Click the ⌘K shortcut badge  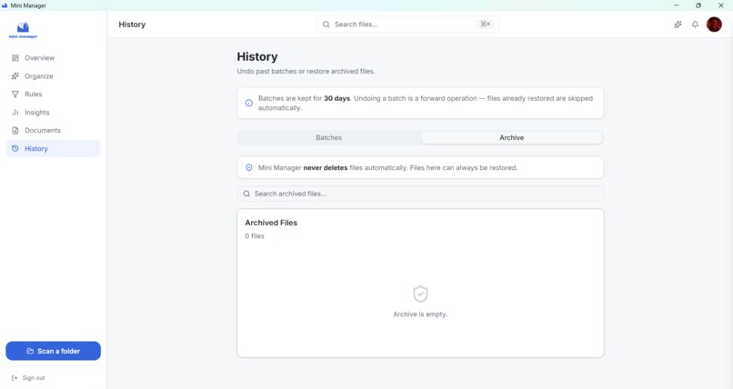click(486, 25)
